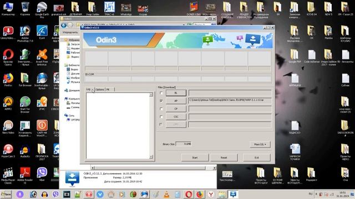Switch to the Options tab
The image size is (355, 199).
(100, 90)
